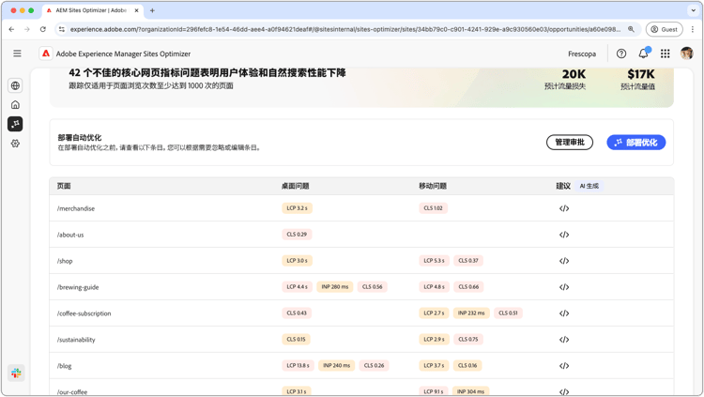The image size is (704, 397).
Task: View code suggestion for /coffee-subscription row
Action: click(x=564, y=313)
